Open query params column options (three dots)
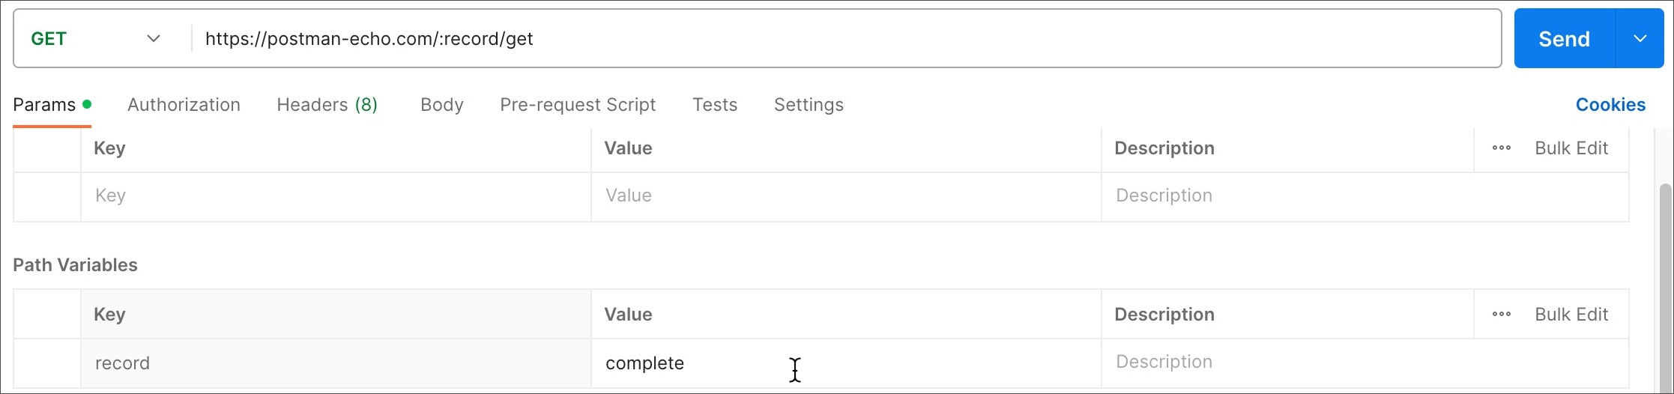The image size is (1674, 394). point(1501,148)
